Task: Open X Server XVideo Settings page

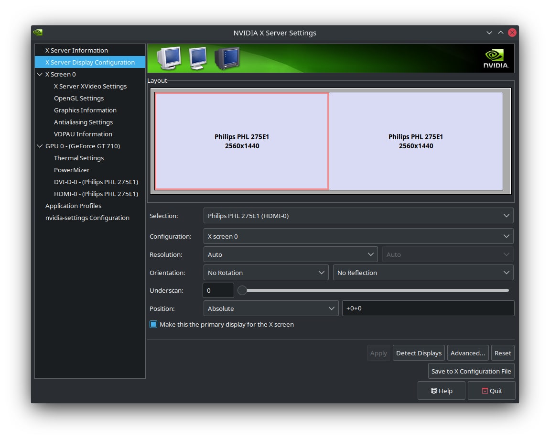Action: pyautogui.click(x=90, y=86)
